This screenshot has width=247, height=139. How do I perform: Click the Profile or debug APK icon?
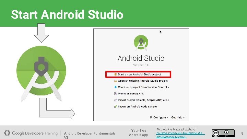tap(116, 94)
